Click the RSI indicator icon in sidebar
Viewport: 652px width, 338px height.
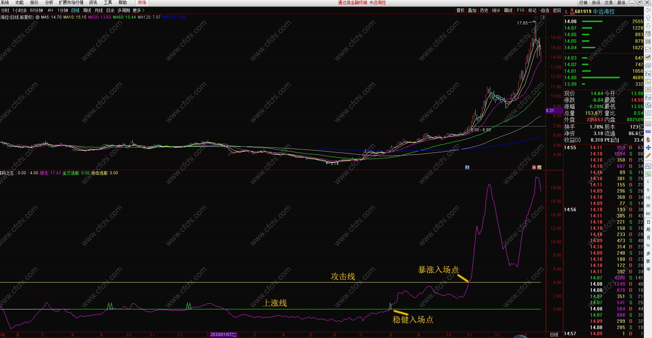pos(648,132)
